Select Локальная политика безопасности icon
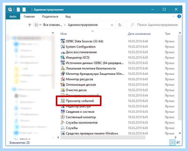The width and height of the screenshot is (188, 151). click(63, 68)
